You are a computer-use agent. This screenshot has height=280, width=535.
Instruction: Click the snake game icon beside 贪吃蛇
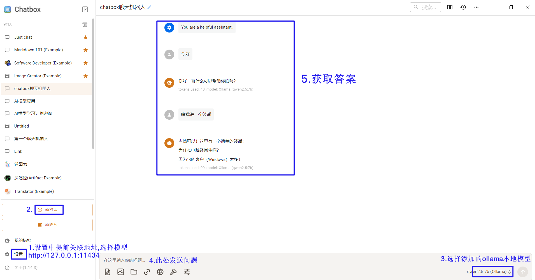(x=8, y=178)
